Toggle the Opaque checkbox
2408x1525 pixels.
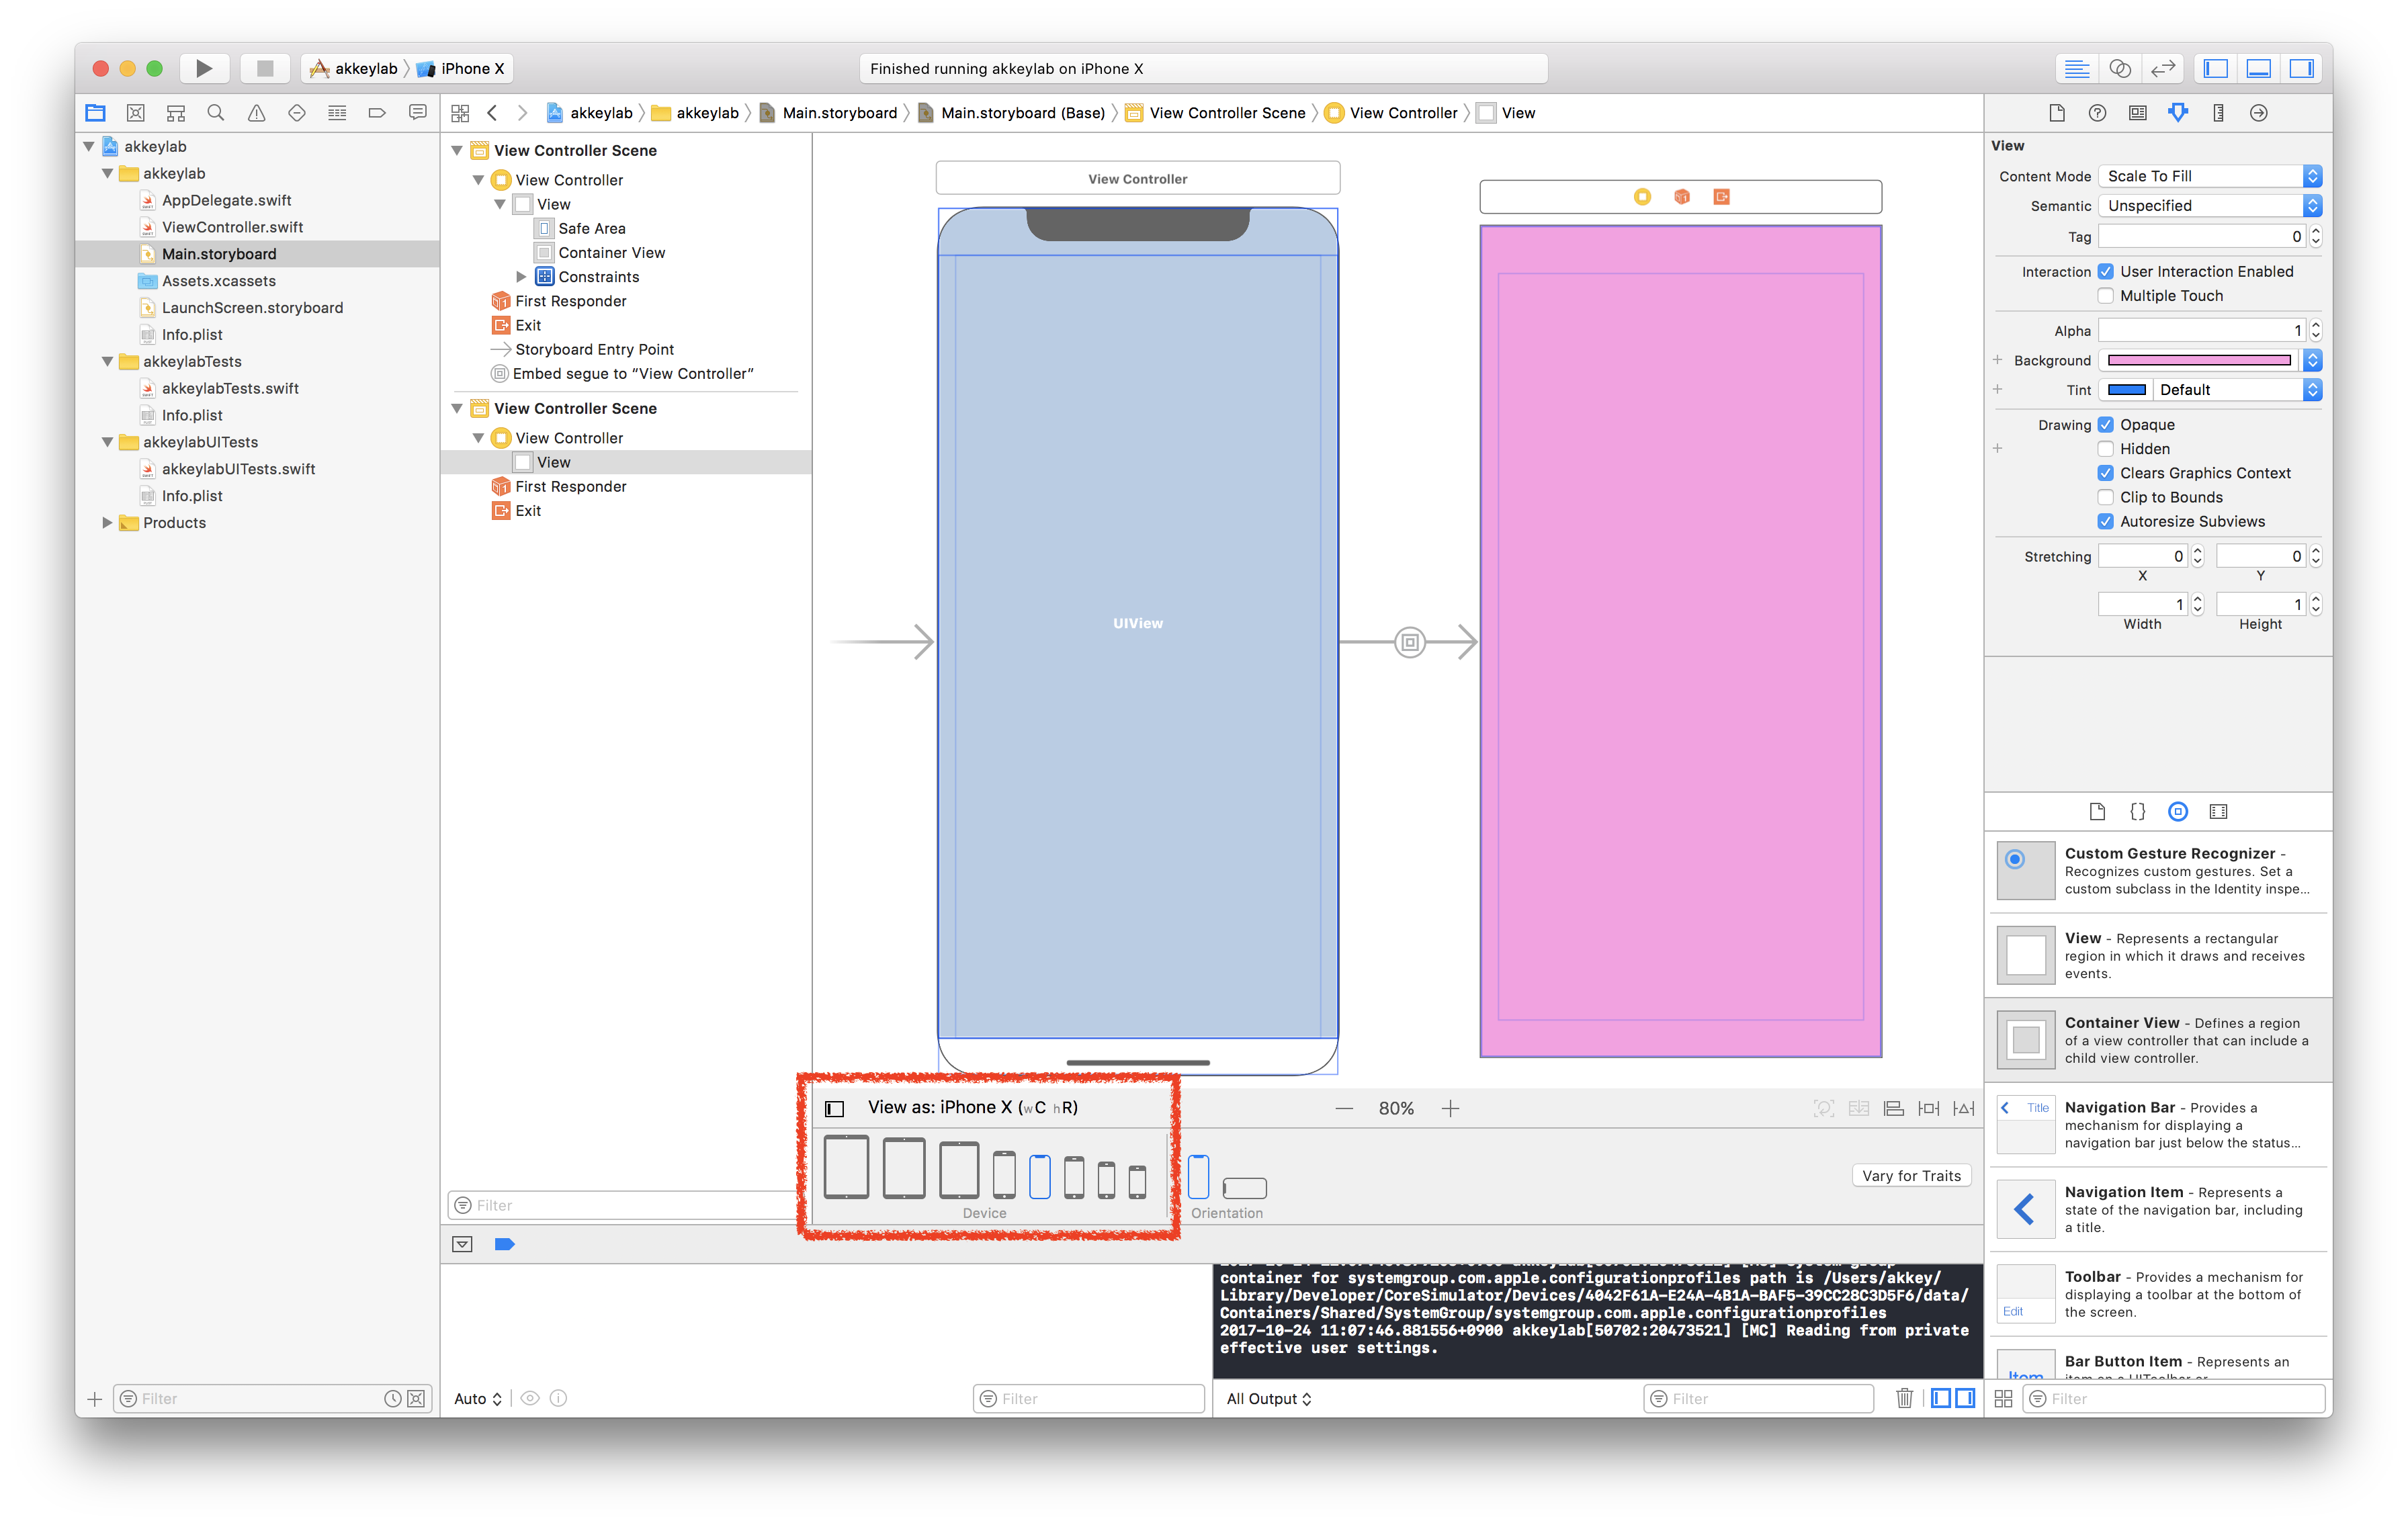2106,425
